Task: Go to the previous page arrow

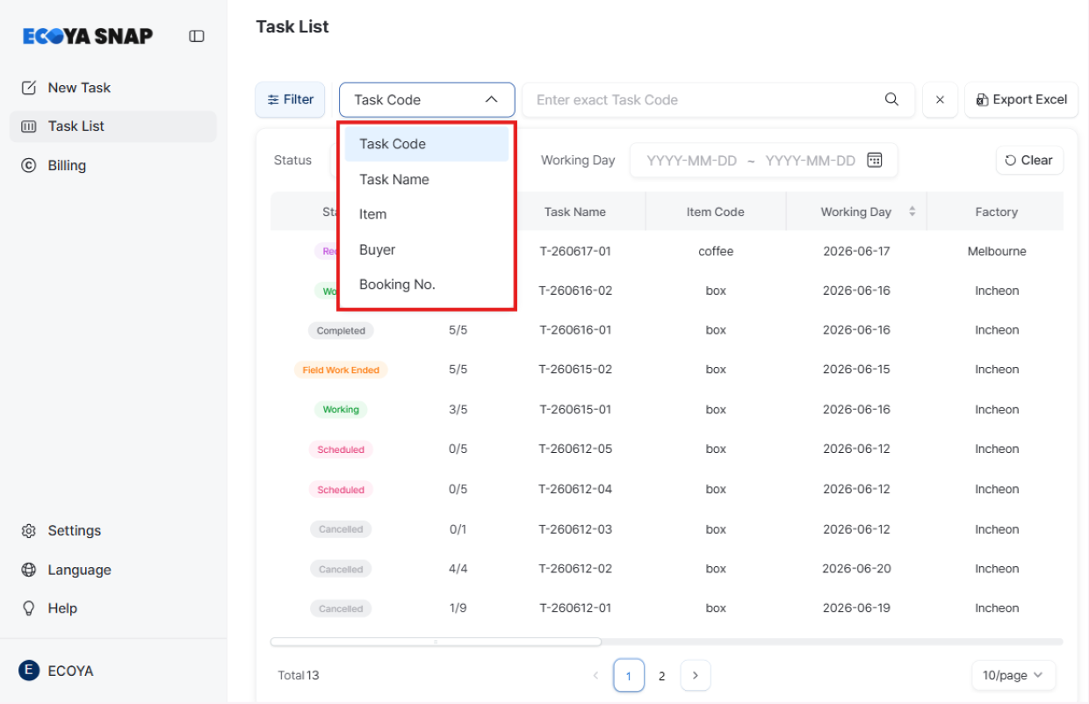Action: tap(596, 675)
